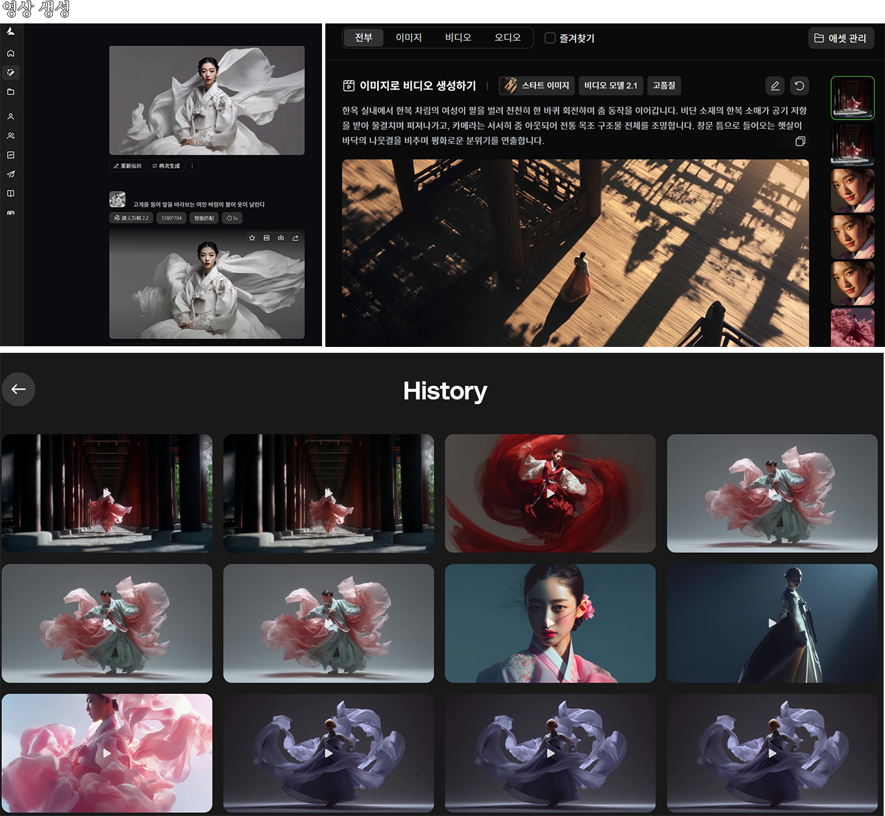Click the regenerate circular arrow icon
885x816 pixels.
point(799,86)
